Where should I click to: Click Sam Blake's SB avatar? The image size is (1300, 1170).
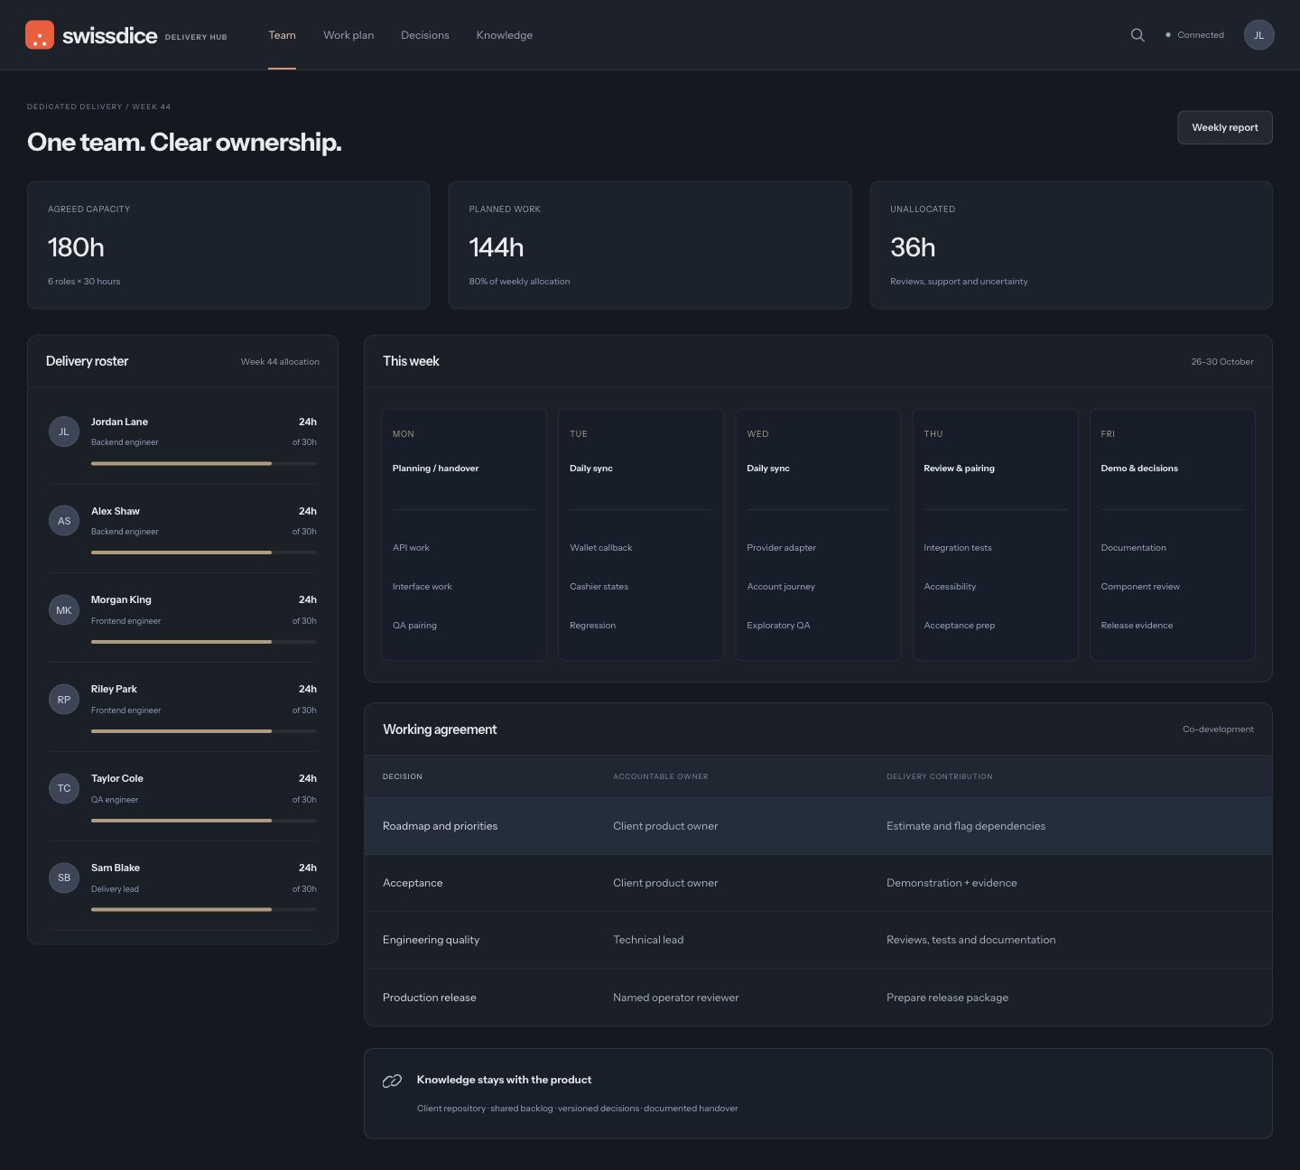[x=64, y=877]
